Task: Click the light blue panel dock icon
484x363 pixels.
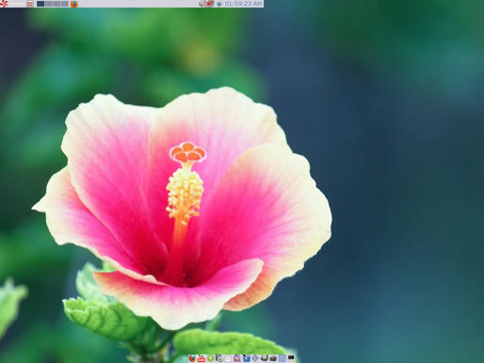Action: tap(282, 358)
